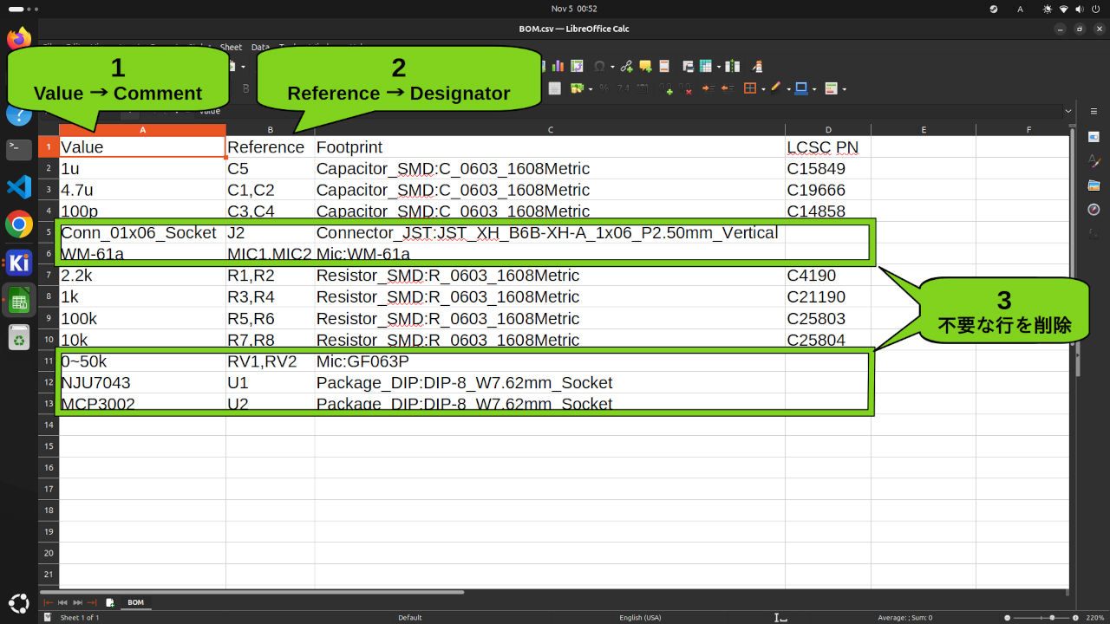Format cells as date
Screen dimensions: 1110x624
coord(643,88)
